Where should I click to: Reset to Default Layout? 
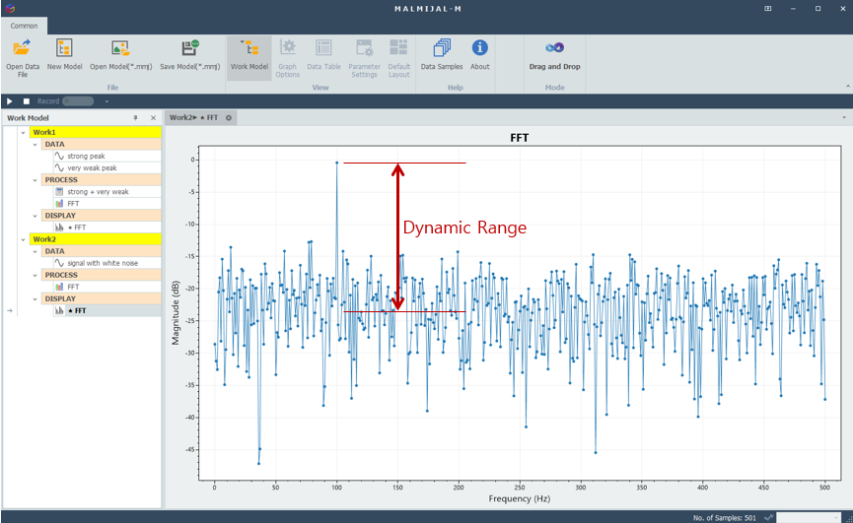(398, 58)
